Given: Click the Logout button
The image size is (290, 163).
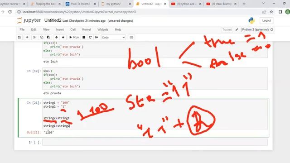Looking at the screenshot, I should coord(266,20).
